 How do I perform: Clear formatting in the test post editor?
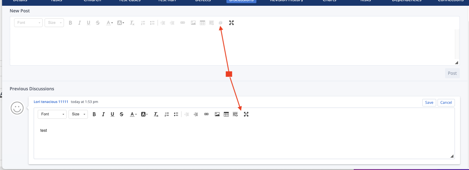coord(156,114)
